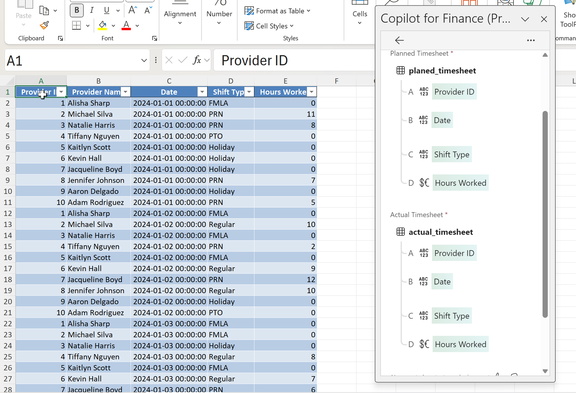Open the three-dots menu in Copilot pane
The height and width of the screenshot is (393, 576).
coord(531,40)
